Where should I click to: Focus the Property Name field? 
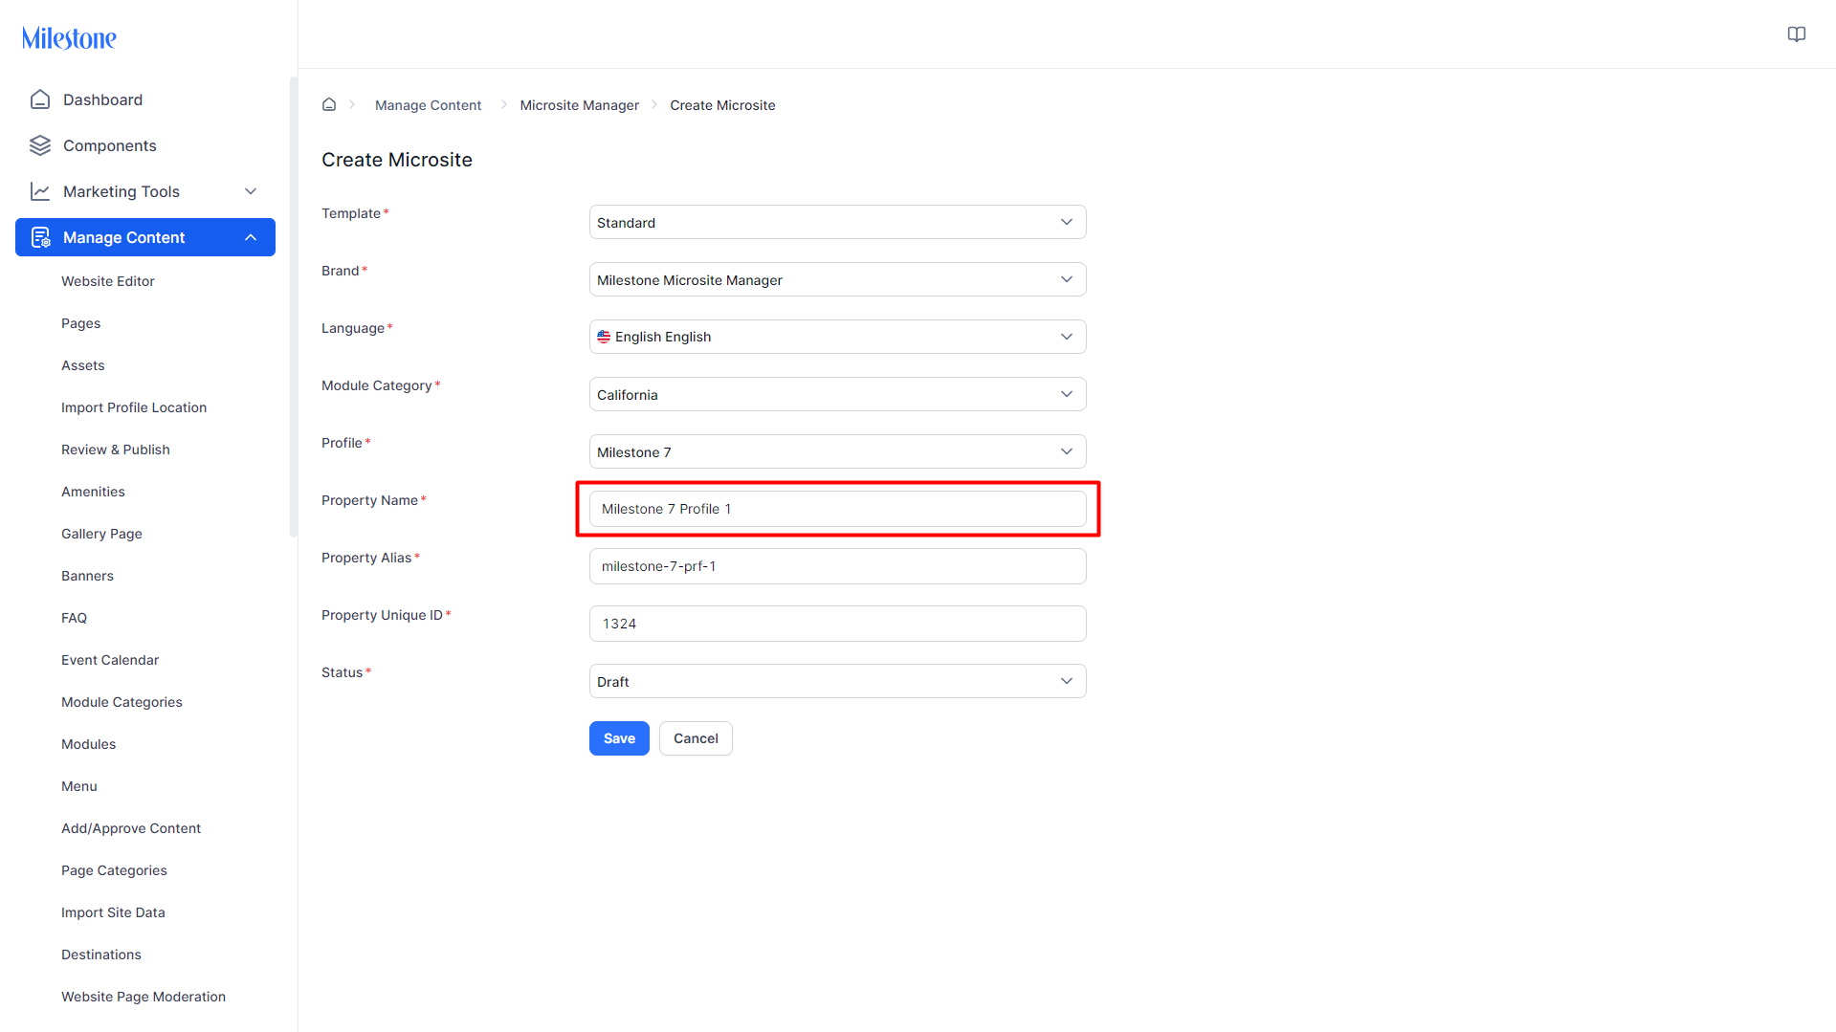tap(837, 509)
